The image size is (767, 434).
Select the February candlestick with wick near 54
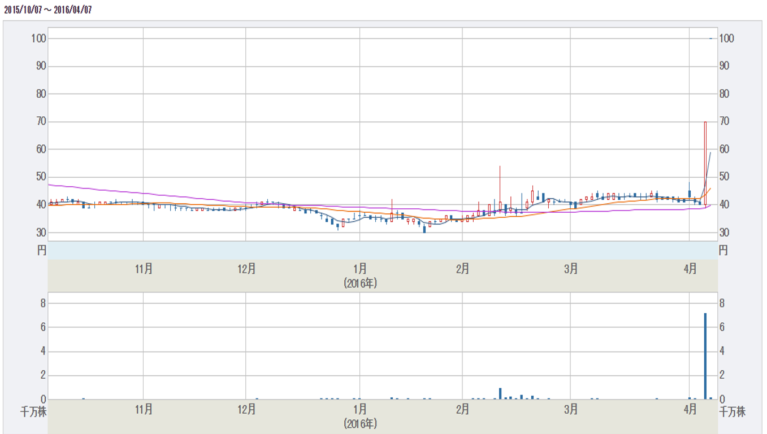[x=500, y=189]
